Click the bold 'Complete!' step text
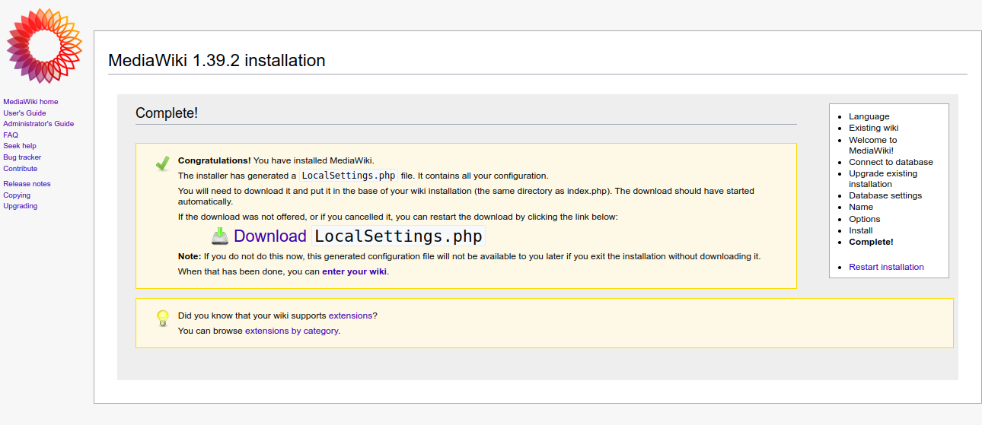The image size is (982, 425). (x=871, y=242)
